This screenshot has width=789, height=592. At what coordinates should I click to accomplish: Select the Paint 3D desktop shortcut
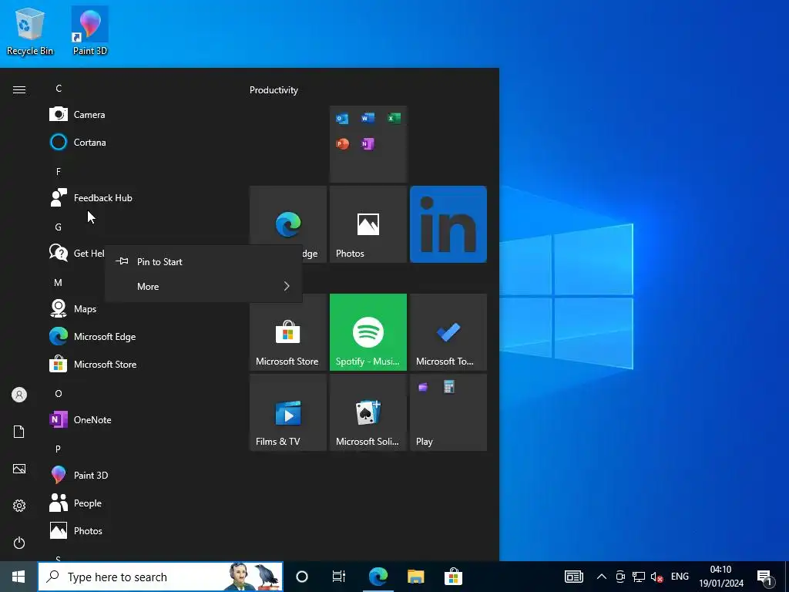90,31
